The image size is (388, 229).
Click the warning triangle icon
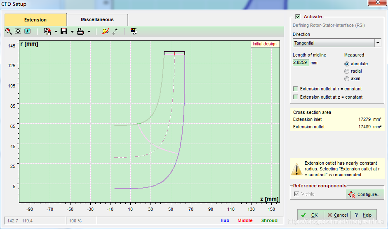click(x=296, y=169)
